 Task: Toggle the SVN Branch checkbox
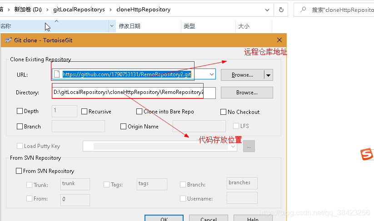(x=183, y=185)
